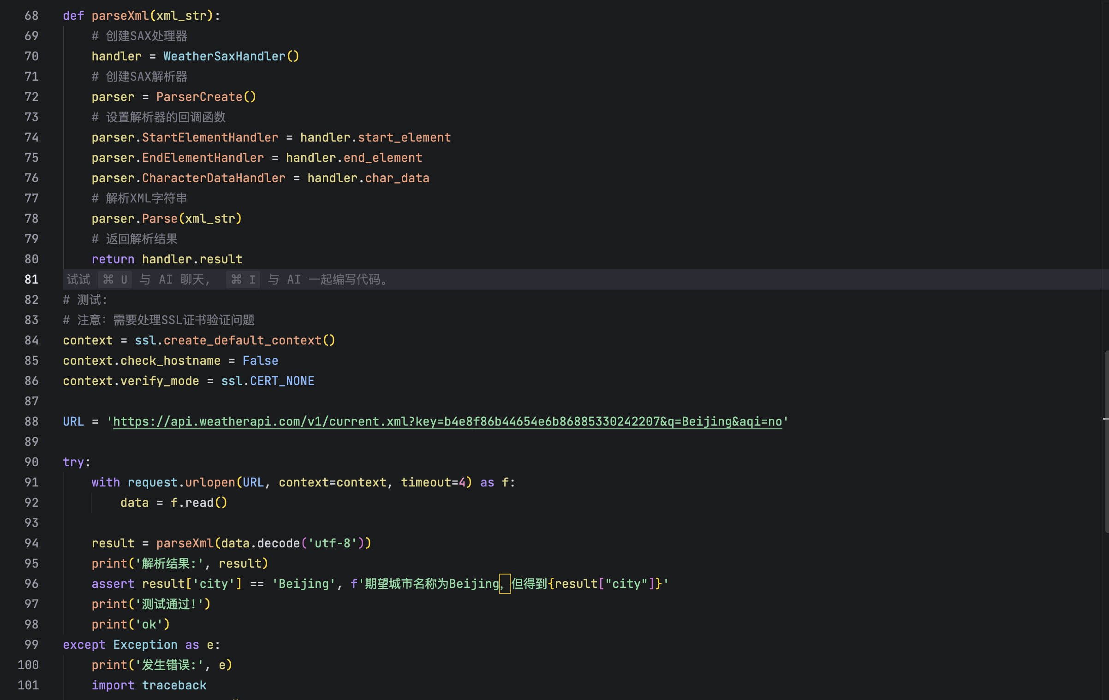The width and height of the screenshot is (1109, 700).
Task: Click parser.Parse(xml_str) on line 78
Action: tap(167, 219)
